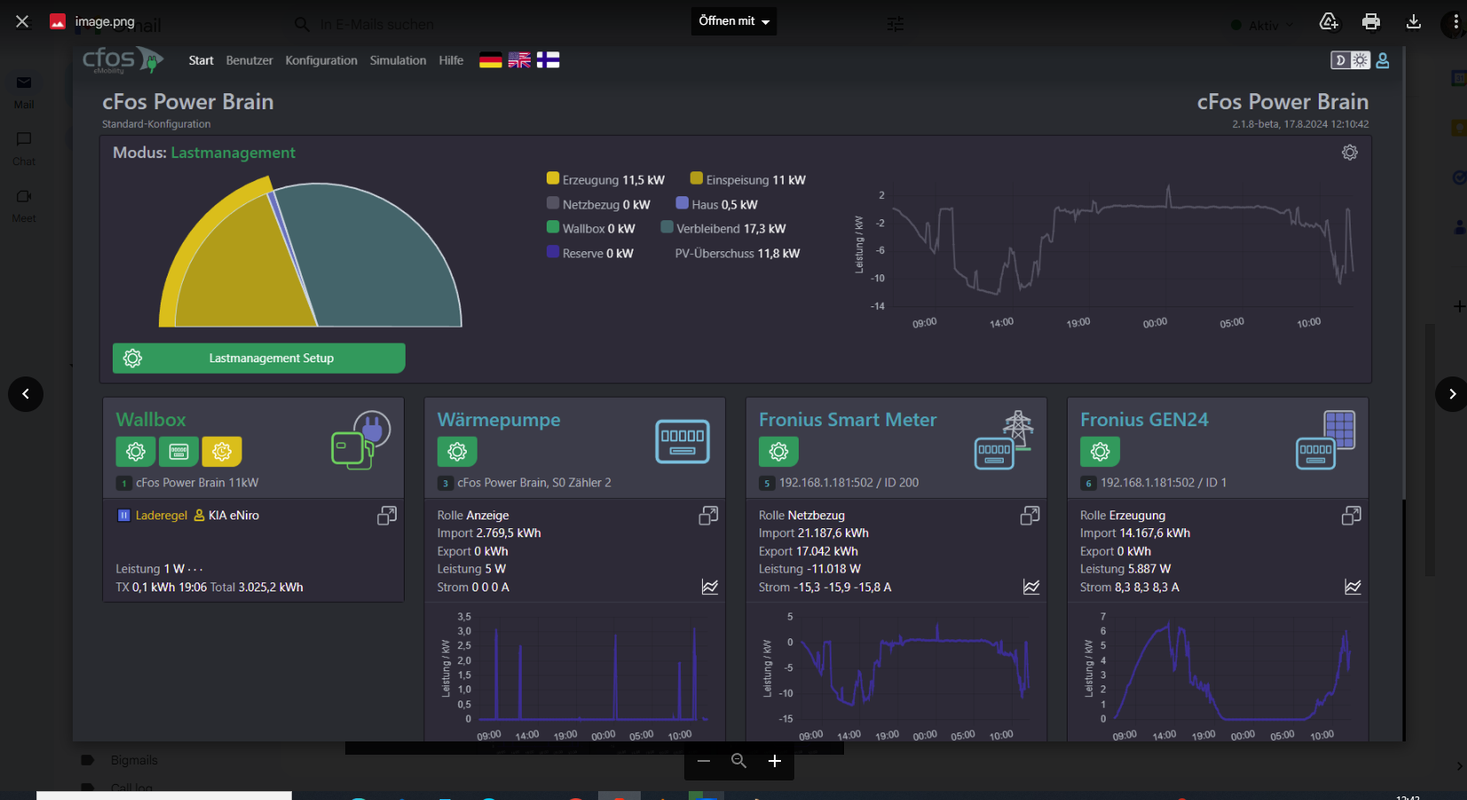Zoom in with plus button

pos(775,761)
